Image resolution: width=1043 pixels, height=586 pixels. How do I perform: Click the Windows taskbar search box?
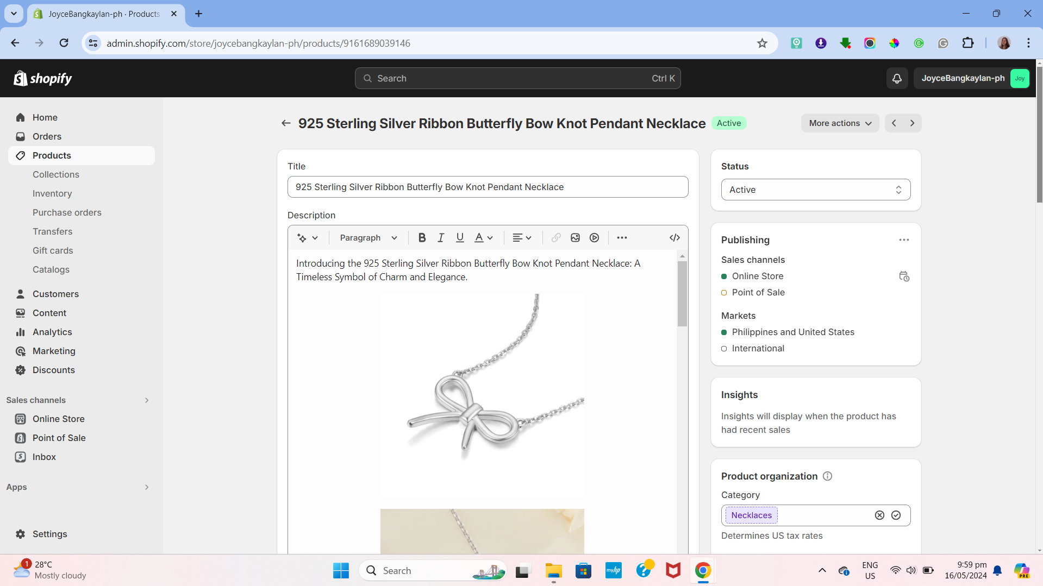click(433, 571)
